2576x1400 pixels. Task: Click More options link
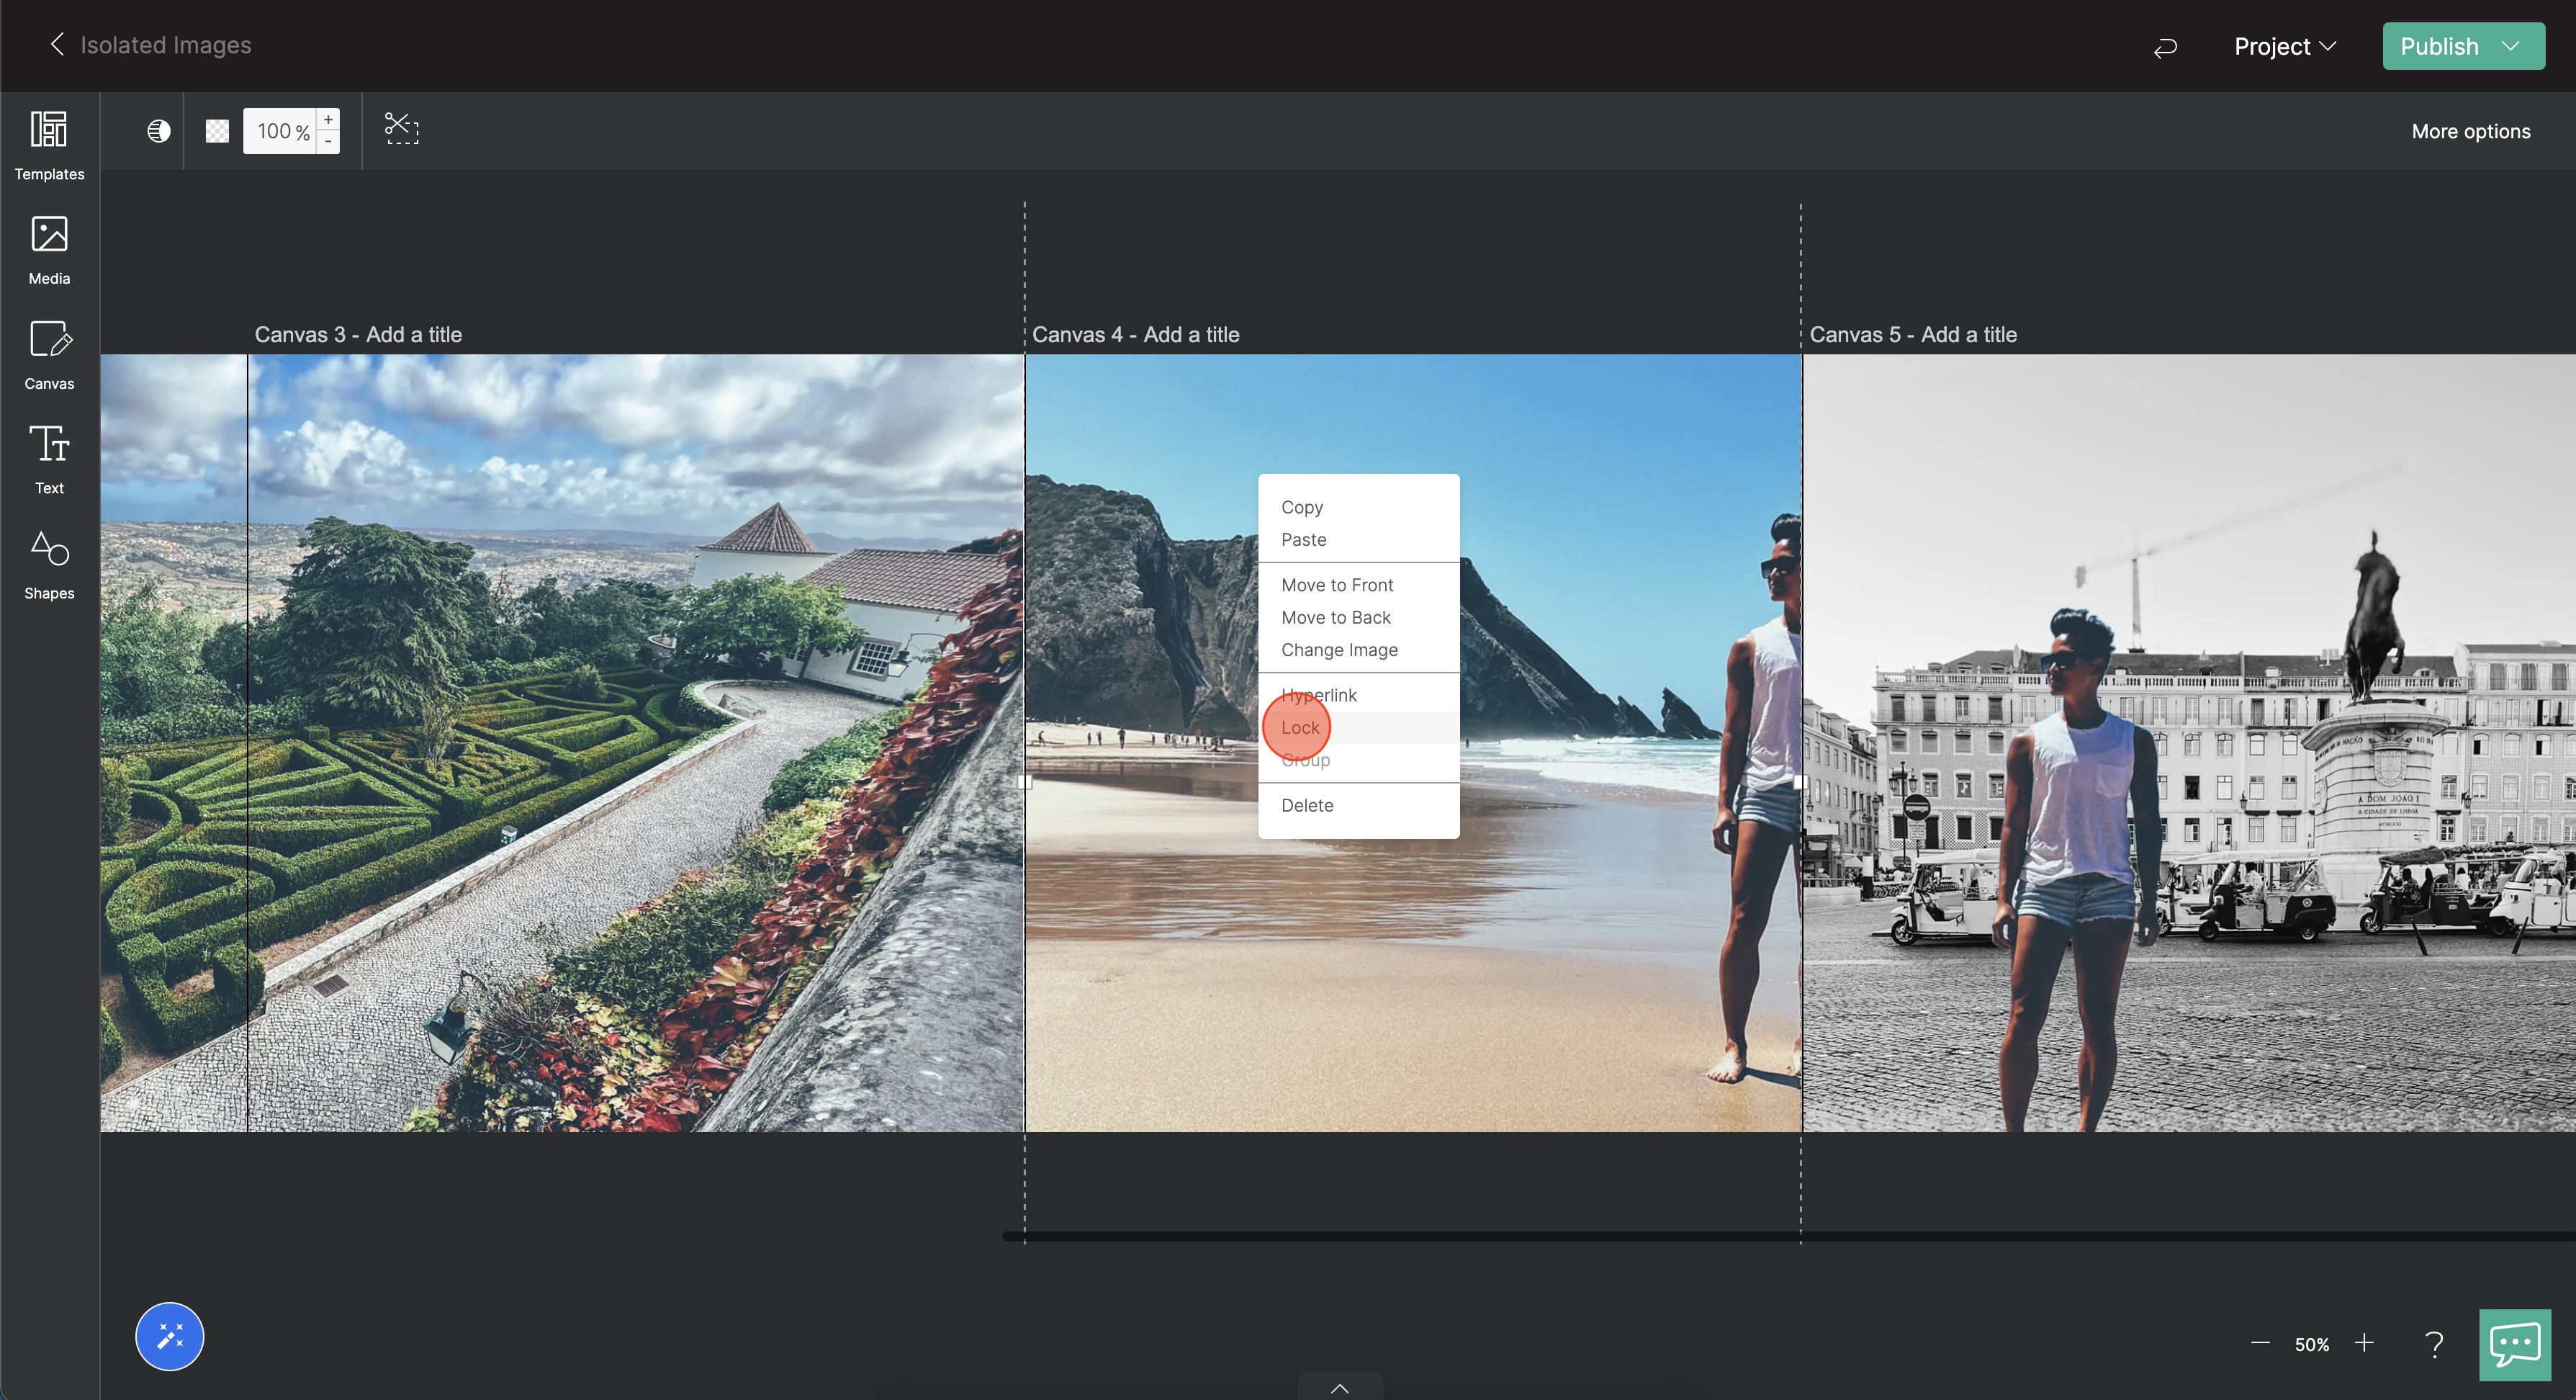(x=2470, y=131)
